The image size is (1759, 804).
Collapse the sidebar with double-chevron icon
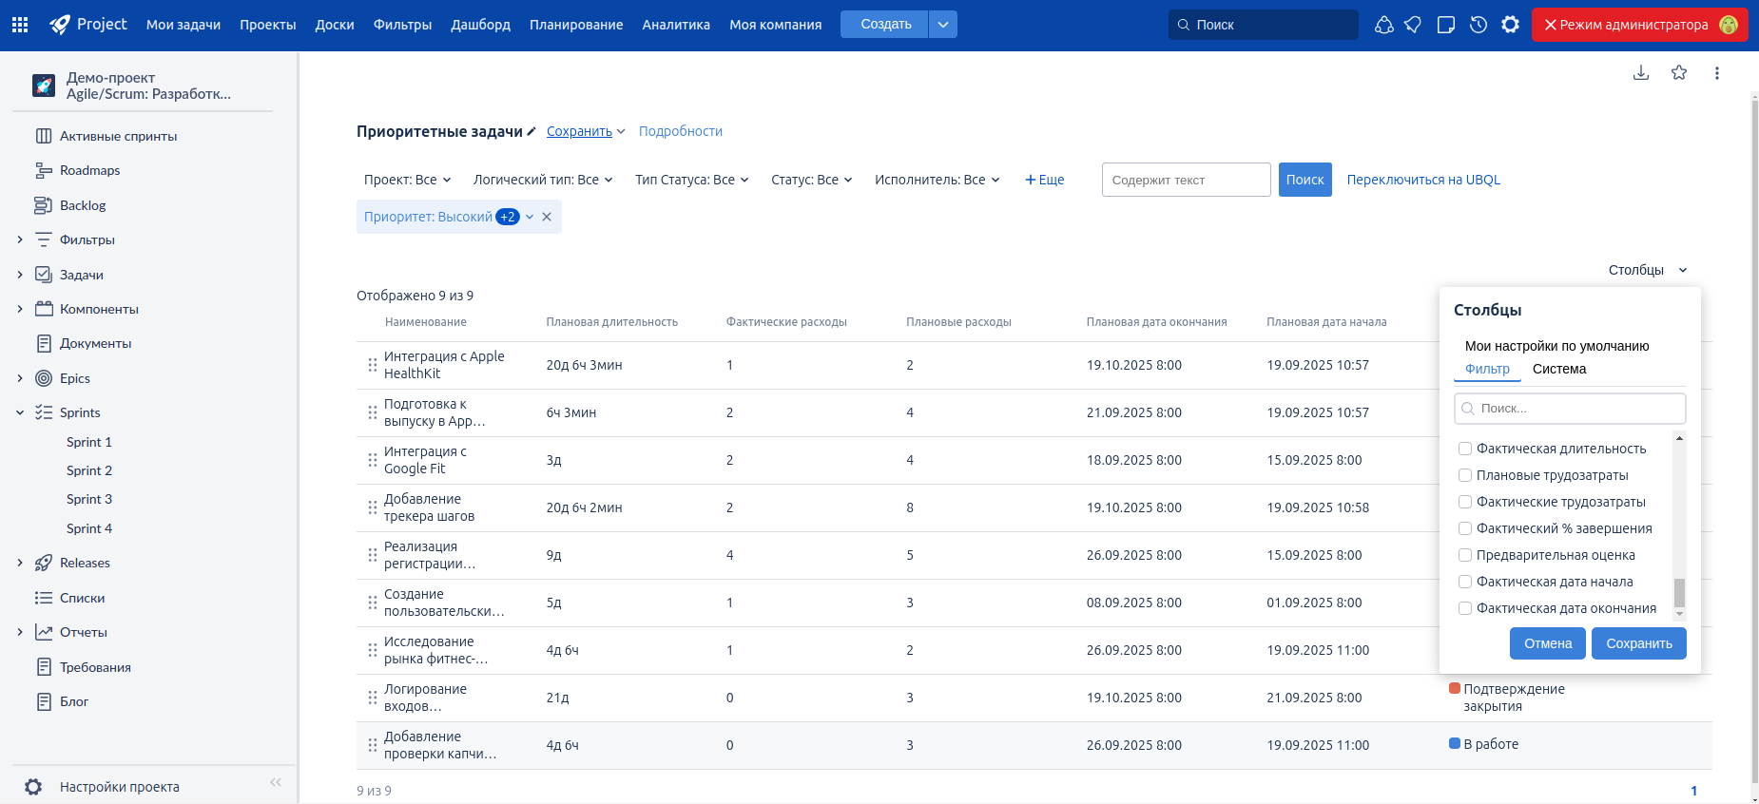pos(276,782)
